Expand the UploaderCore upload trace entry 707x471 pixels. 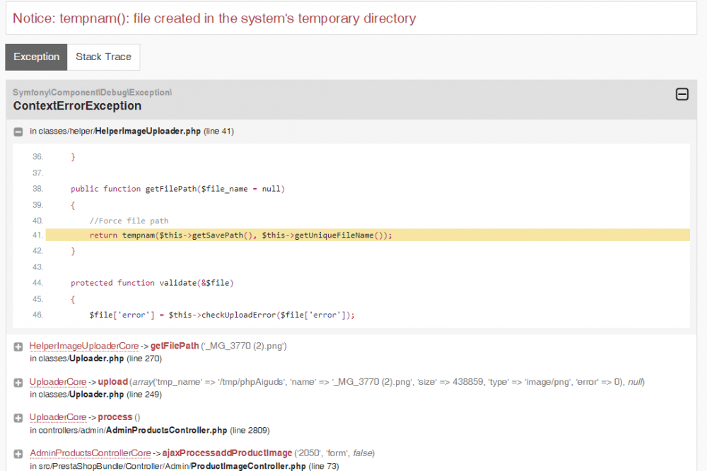pyautogui.click(x=18, y=383)
